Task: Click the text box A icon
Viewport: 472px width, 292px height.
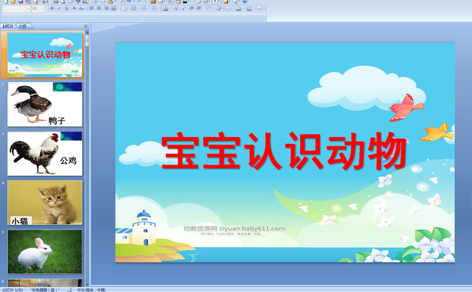Action: [215, 2]
